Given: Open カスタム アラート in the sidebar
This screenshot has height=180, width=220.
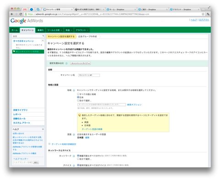Looking at the screenshot, I should point(22,123).
